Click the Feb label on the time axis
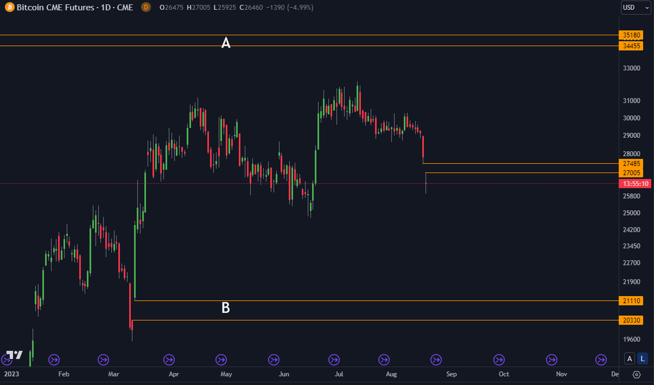This screenshot has width=654, height=385. [64, 374]
